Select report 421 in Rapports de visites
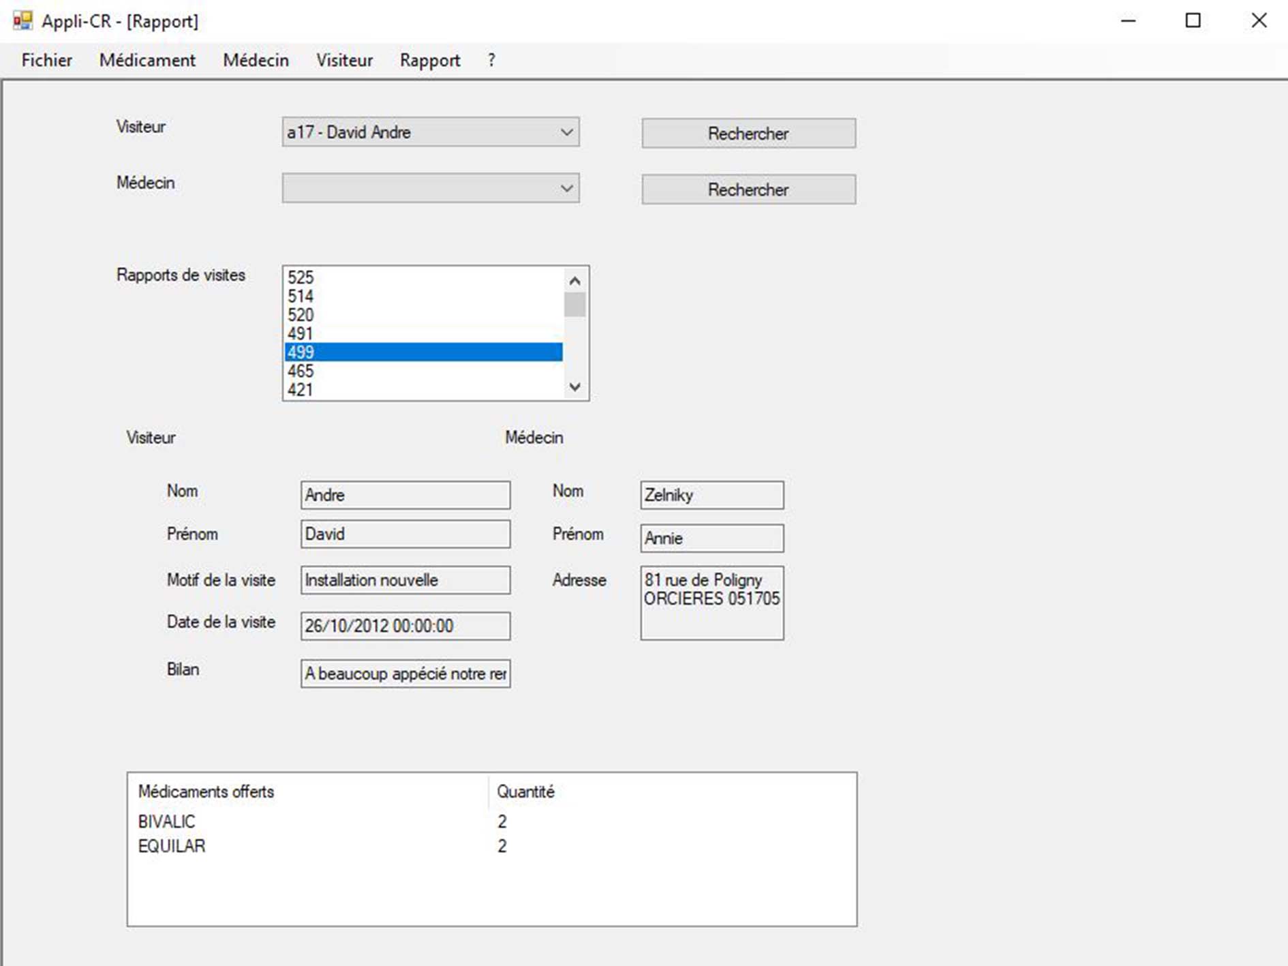 tap(423, 389)
